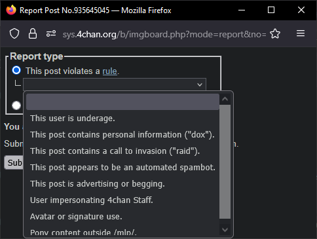Screen dimensions: 317x239
Task: Choose the personal information dox option
Action: point(121,134)
